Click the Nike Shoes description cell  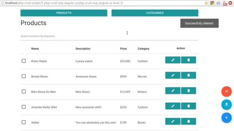(x=83, y=92)
